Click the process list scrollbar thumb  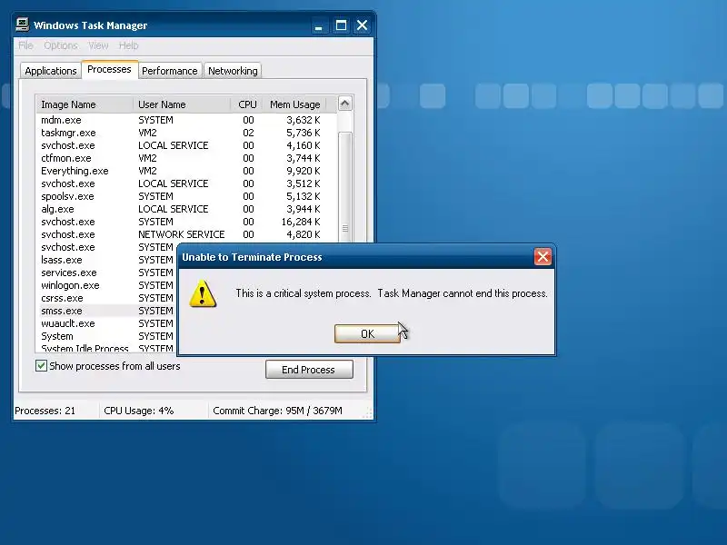tap(344, 187)
